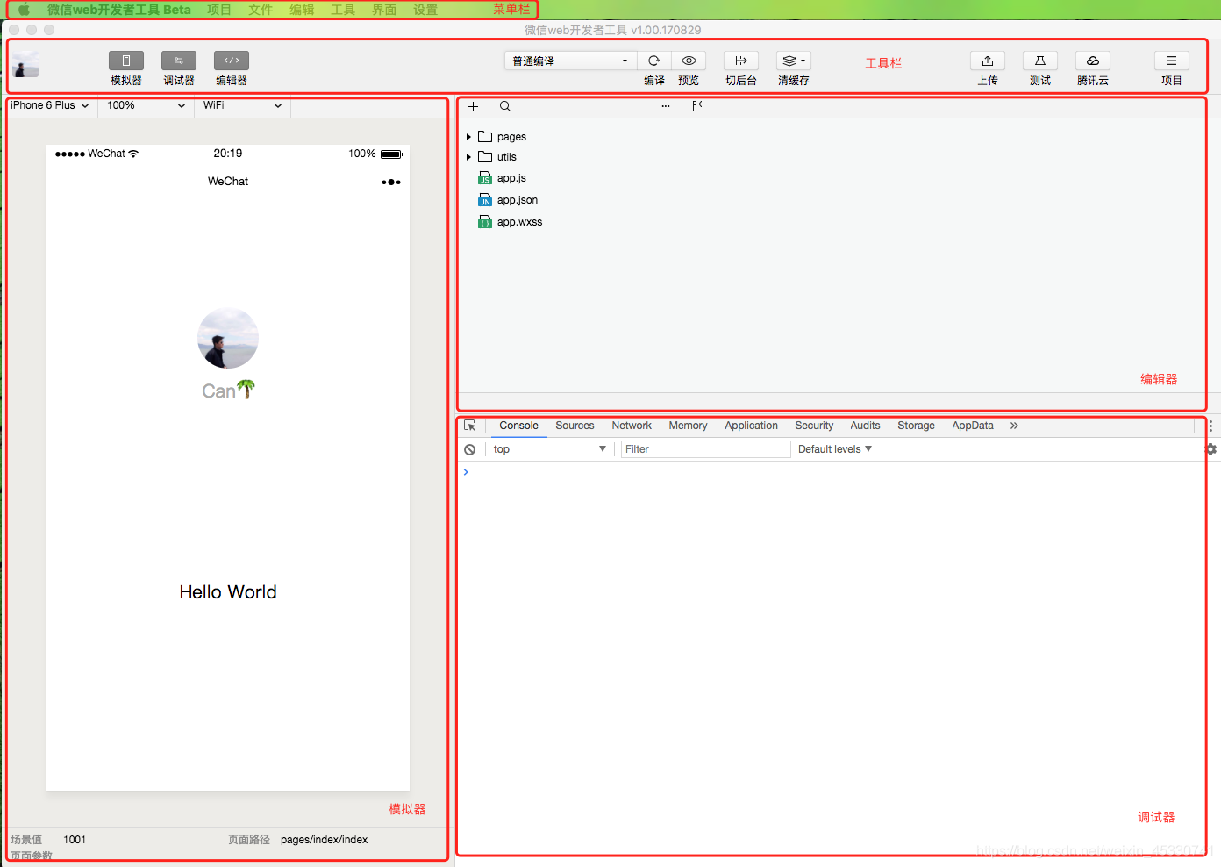This screenshot has width=1221, height=867.
Task: Click the 1001 scene value
Action: click(75, 840)
